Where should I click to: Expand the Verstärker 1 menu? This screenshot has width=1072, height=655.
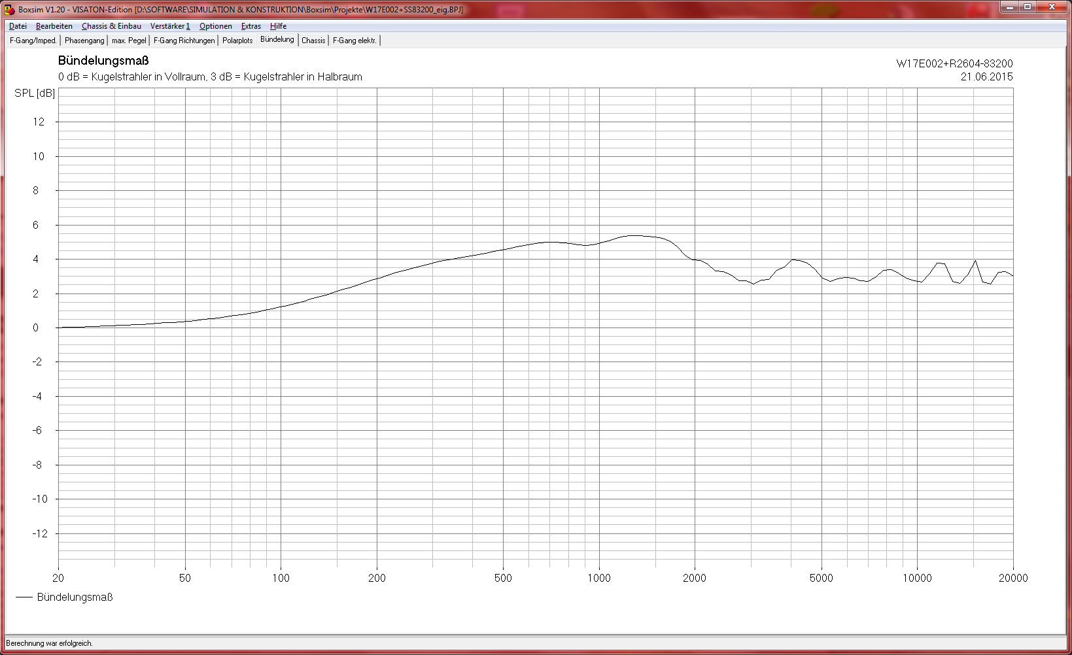click(170, 26)
